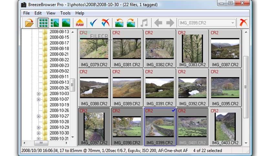Go to next image arrow
This screenshot has width=270, height=156.
click(170, 23)
